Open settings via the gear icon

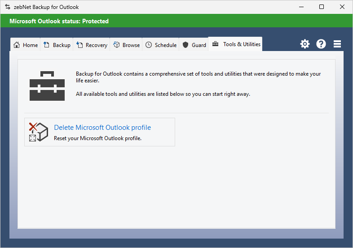click(305, 44)
